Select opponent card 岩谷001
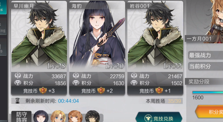Image resolution: width=223 pixels, height=122 pixels. [155, 48]
